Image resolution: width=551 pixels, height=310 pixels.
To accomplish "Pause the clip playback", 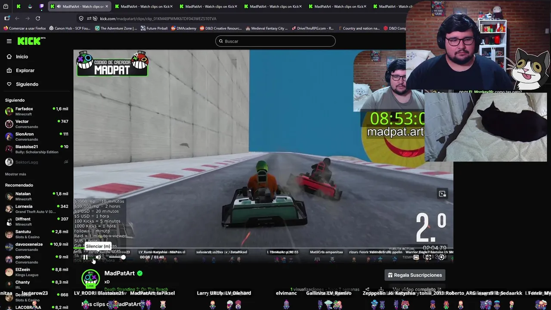I will click(x=85, y=257).
